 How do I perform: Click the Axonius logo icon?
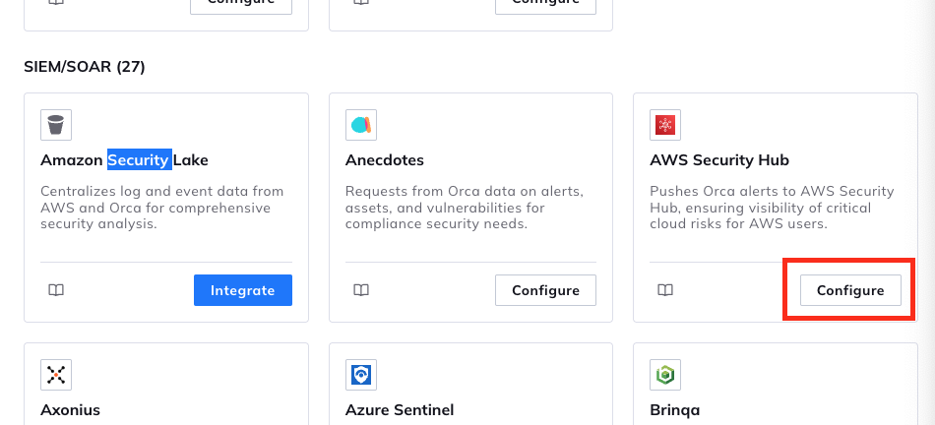click(x=56, y=375)
